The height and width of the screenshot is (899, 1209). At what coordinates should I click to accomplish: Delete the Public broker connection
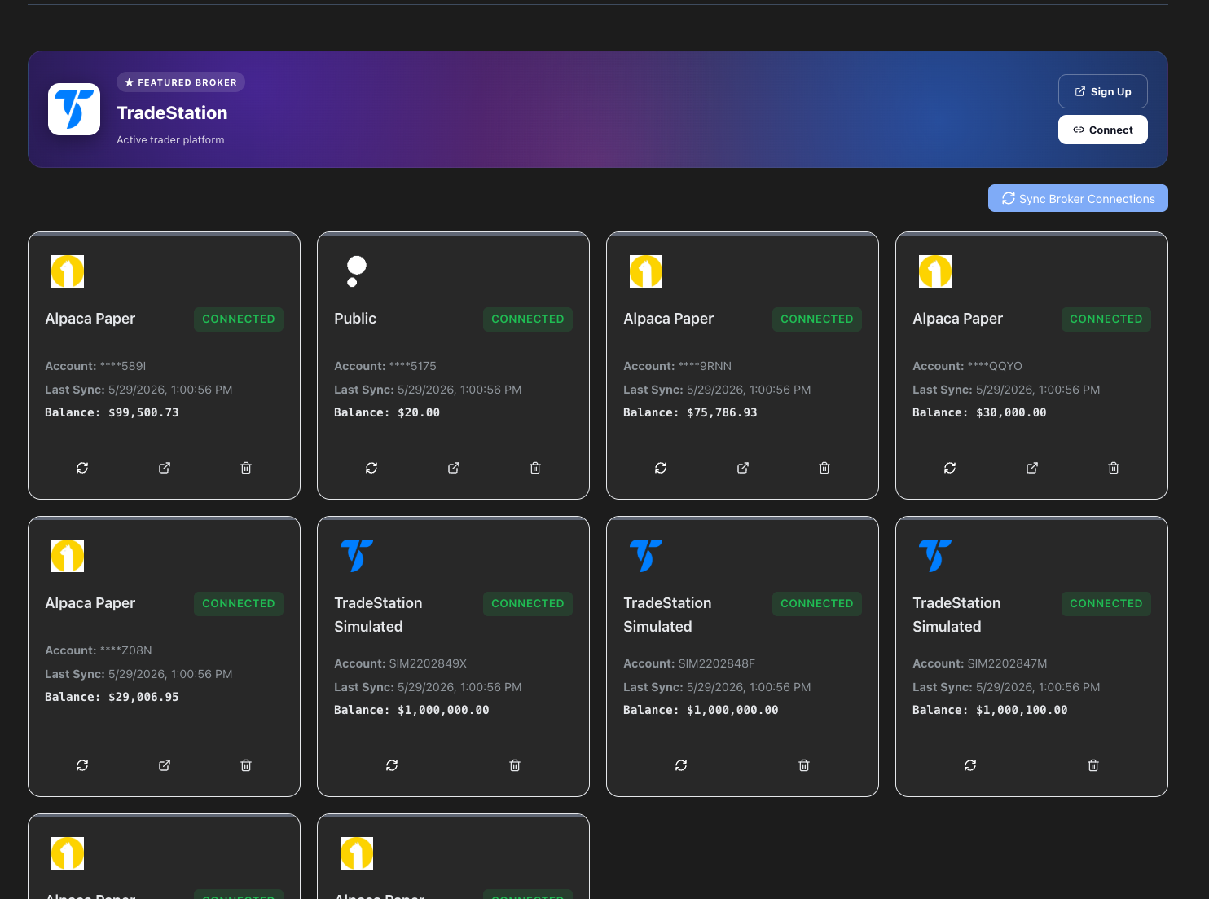tap(535, 468)
